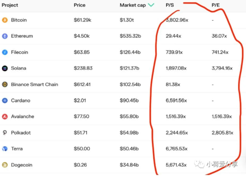Click the Bitcoin coin icon
The width and height of the screenshot is (246, 179).
click(5, 20)
